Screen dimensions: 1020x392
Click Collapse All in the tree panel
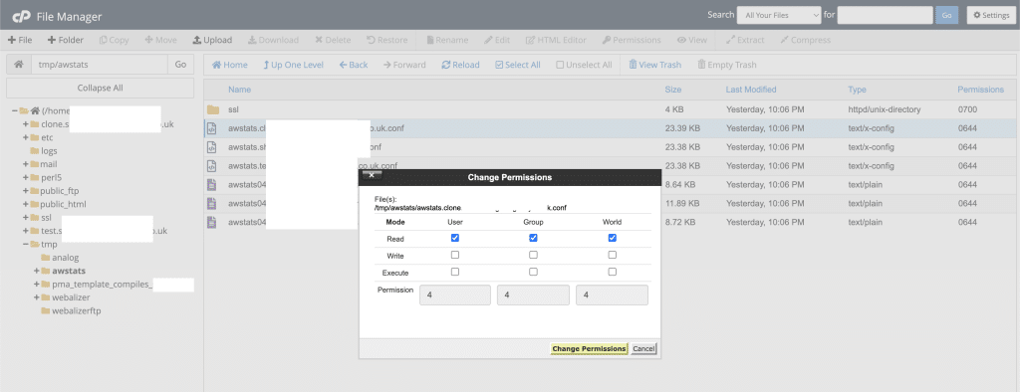coord(101,88)
